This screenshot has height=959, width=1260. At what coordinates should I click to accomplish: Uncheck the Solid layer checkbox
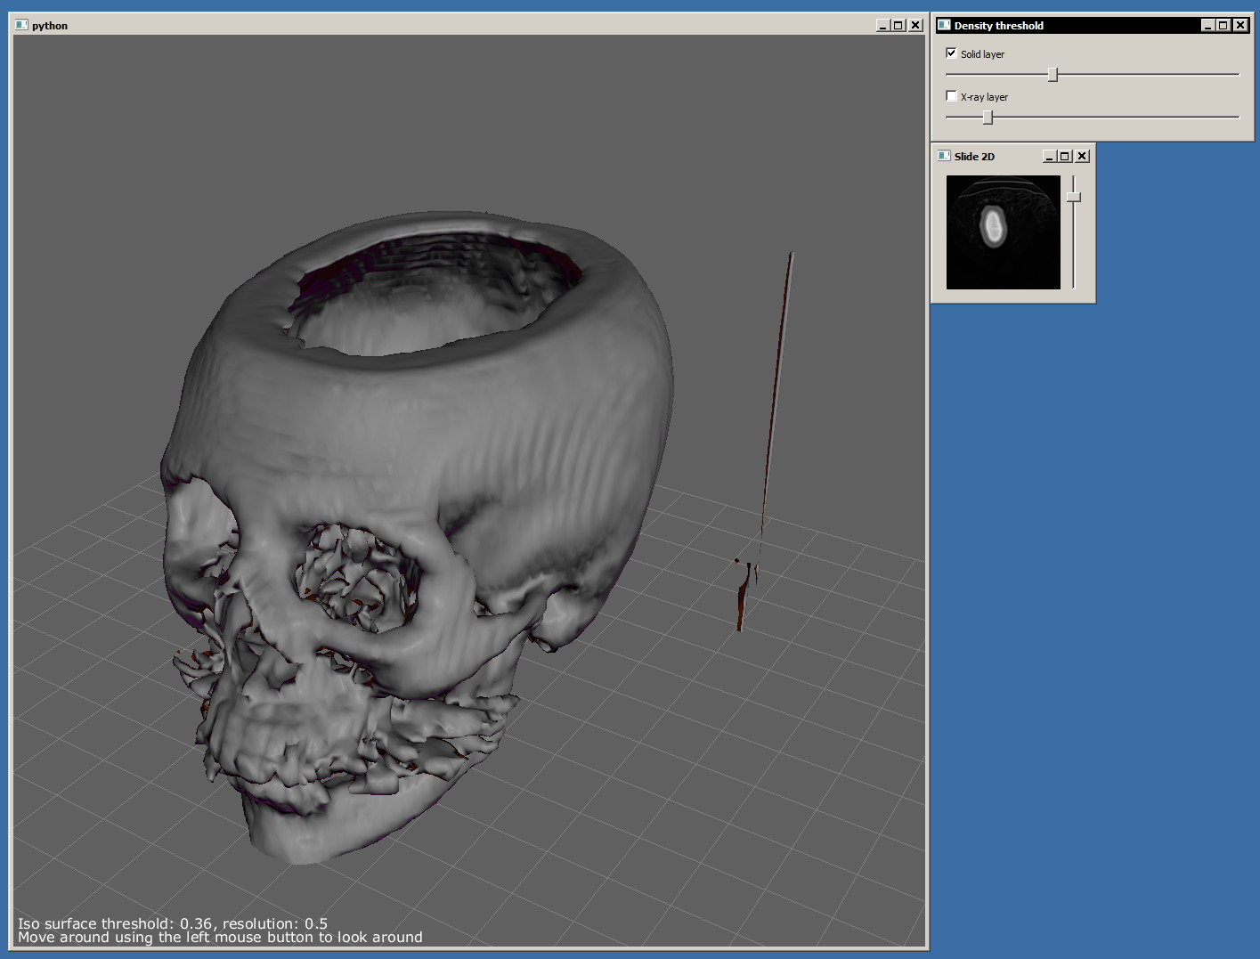click(951, 53)
